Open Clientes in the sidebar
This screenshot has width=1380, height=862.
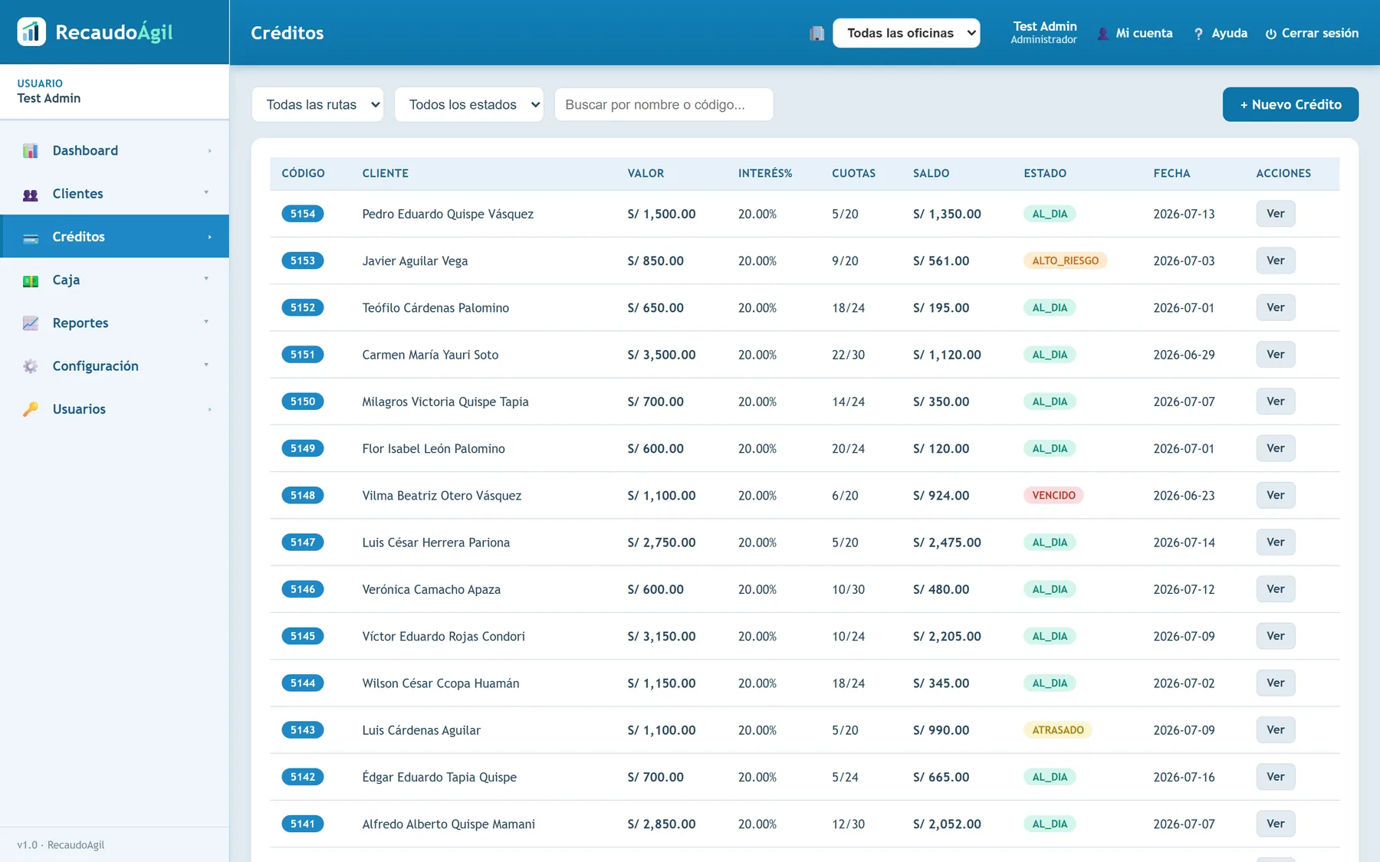click(114, 194)
